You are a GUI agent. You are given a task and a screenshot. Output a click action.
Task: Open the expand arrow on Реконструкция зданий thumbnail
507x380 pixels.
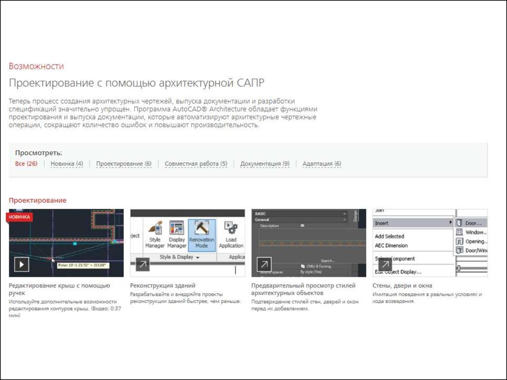pos(143,264)
